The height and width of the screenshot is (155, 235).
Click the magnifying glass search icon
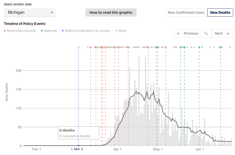(206, 34)
